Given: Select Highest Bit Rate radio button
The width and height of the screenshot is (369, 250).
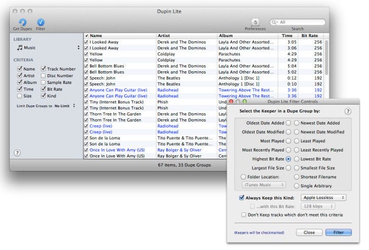Looking at the screenshot, I should (x=288, y=159).
